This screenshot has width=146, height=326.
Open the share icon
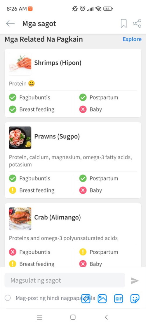[137, 23]
